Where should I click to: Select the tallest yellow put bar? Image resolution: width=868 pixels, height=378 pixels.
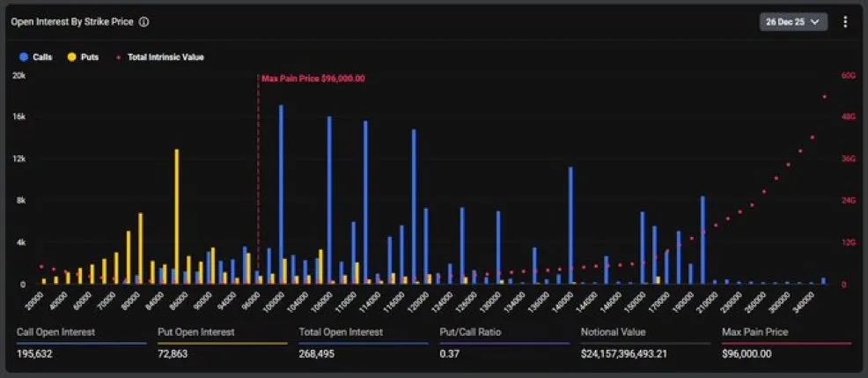[176, 216]
